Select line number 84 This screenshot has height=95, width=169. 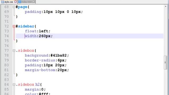coord(7,84)
